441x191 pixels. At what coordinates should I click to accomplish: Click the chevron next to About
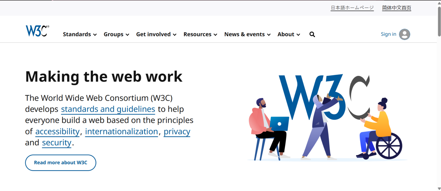(299, 35)
